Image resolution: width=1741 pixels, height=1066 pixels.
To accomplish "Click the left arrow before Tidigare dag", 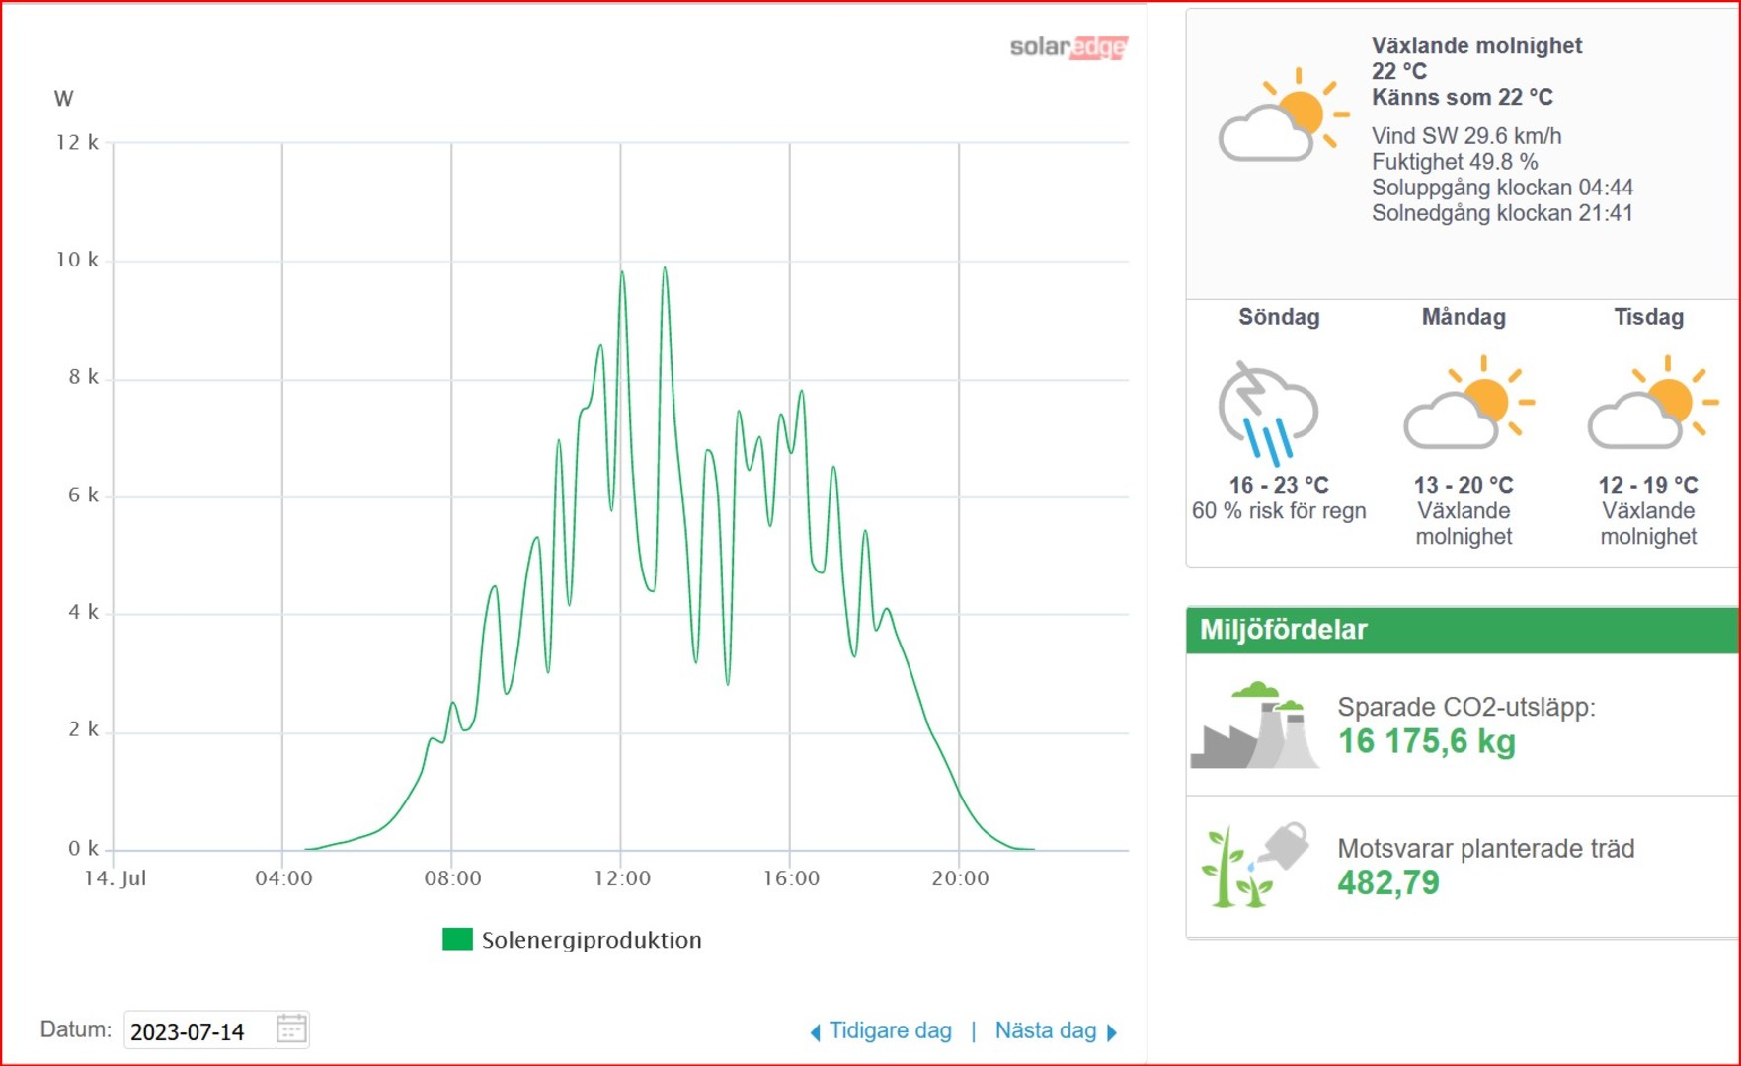I will (815, 1032).
